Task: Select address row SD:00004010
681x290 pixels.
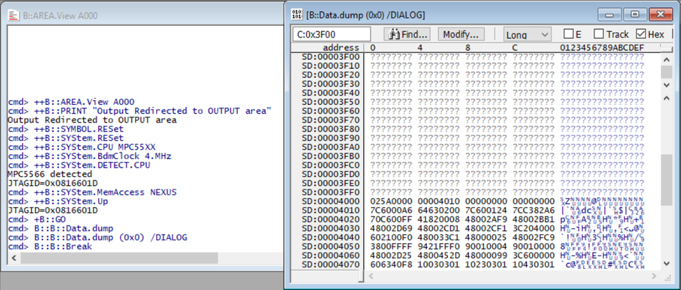Action: point(331,210)
